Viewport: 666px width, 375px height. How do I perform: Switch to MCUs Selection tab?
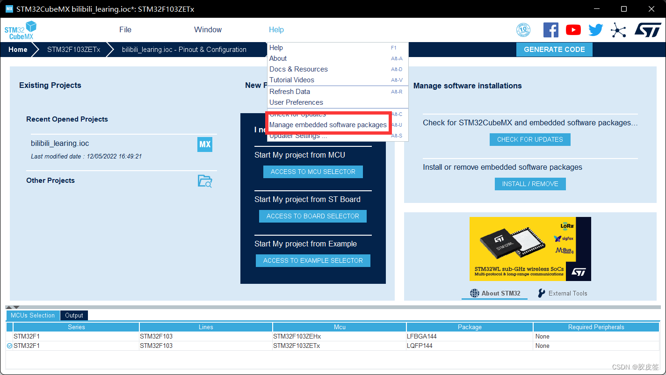pyautogui.click(x=33, y=316)
